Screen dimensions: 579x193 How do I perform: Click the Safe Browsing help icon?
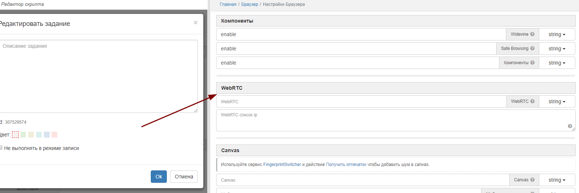(532, 49)
